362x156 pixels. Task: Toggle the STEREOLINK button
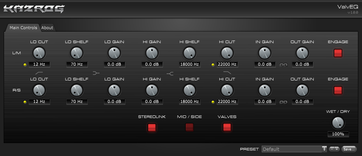(x=152, y=128)
